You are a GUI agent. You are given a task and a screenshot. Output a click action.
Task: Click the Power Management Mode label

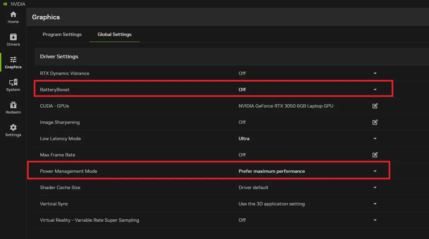69,171
